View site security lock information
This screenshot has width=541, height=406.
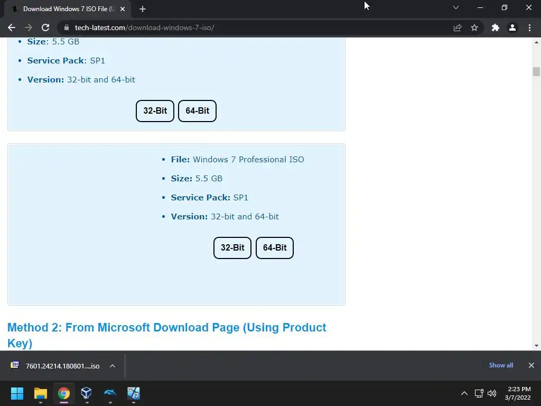point(67,27)
